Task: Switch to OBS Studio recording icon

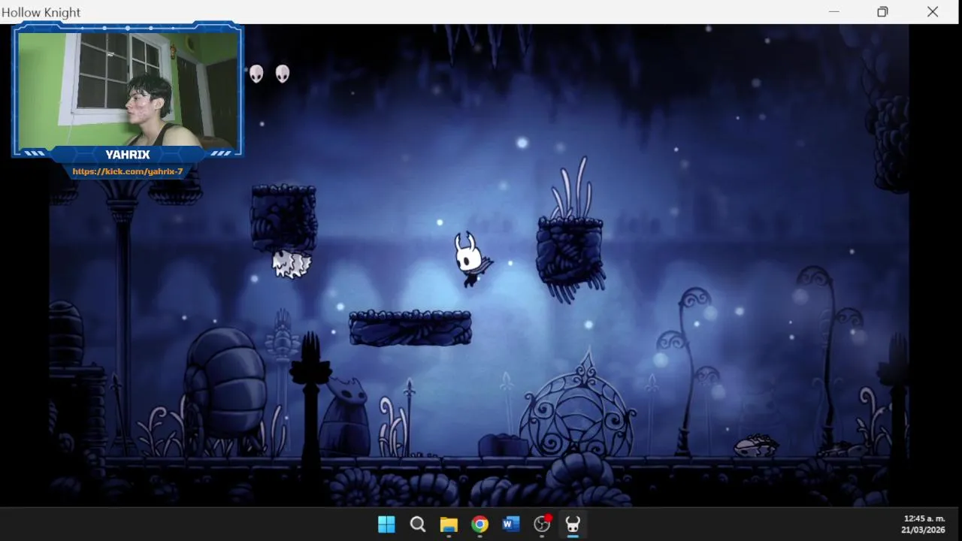Action: [x=543, y=524]
